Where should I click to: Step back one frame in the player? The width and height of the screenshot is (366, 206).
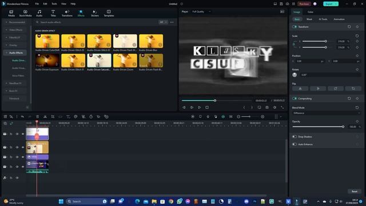click(184, 108)
